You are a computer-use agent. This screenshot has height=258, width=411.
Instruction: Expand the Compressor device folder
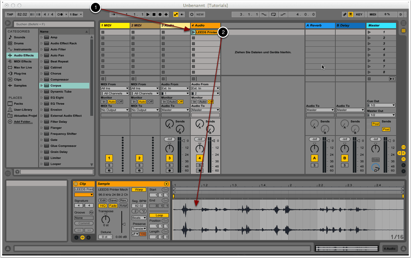(41, 80)
